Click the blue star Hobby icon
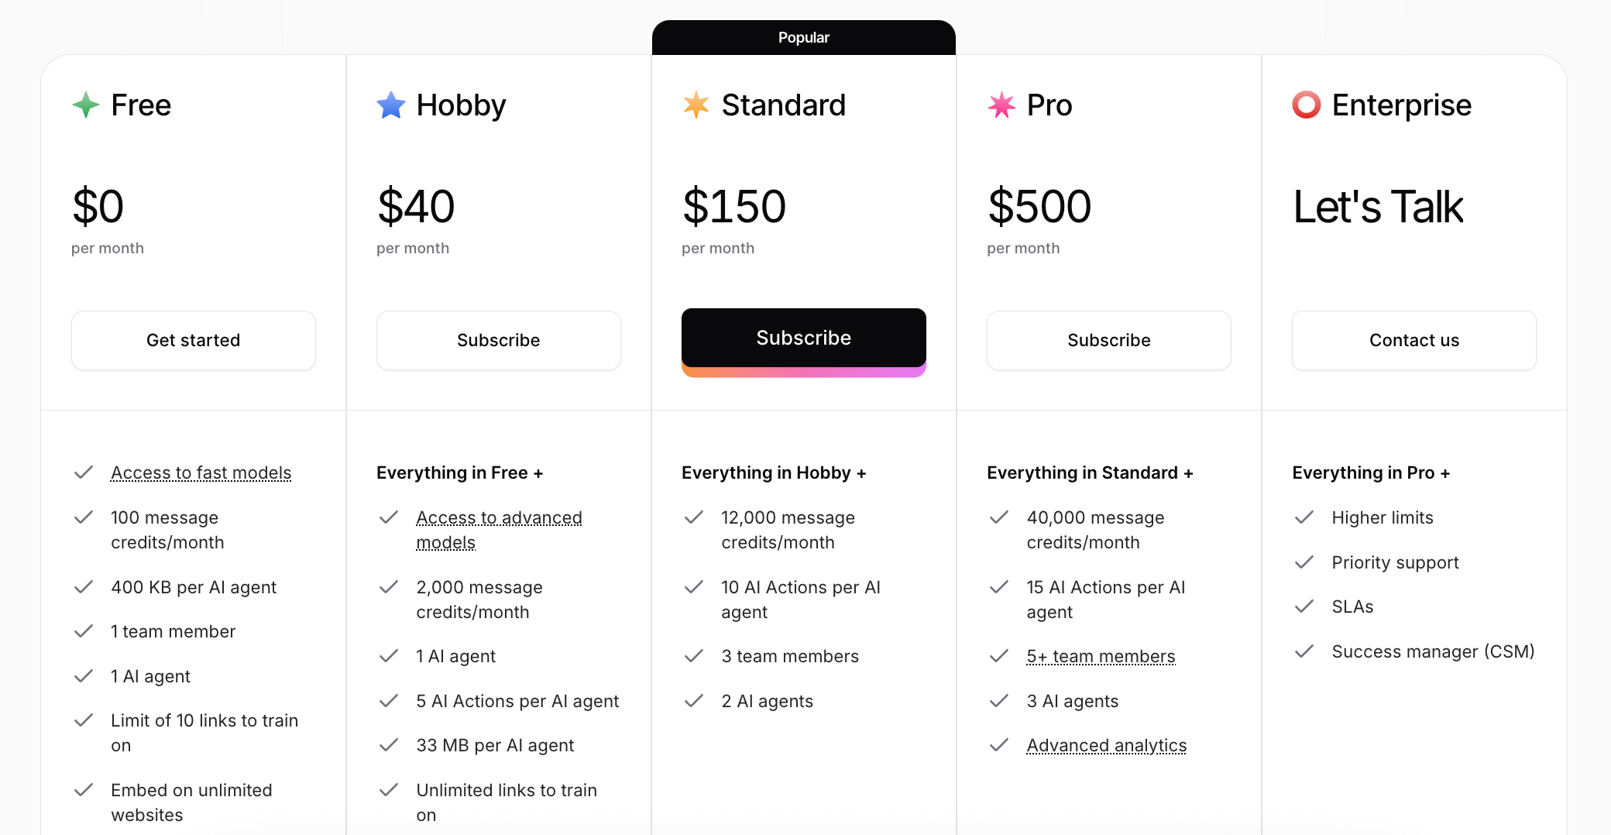Image resolution: width=1611 pixels, height=835 pixels. [x=391, y=105]
